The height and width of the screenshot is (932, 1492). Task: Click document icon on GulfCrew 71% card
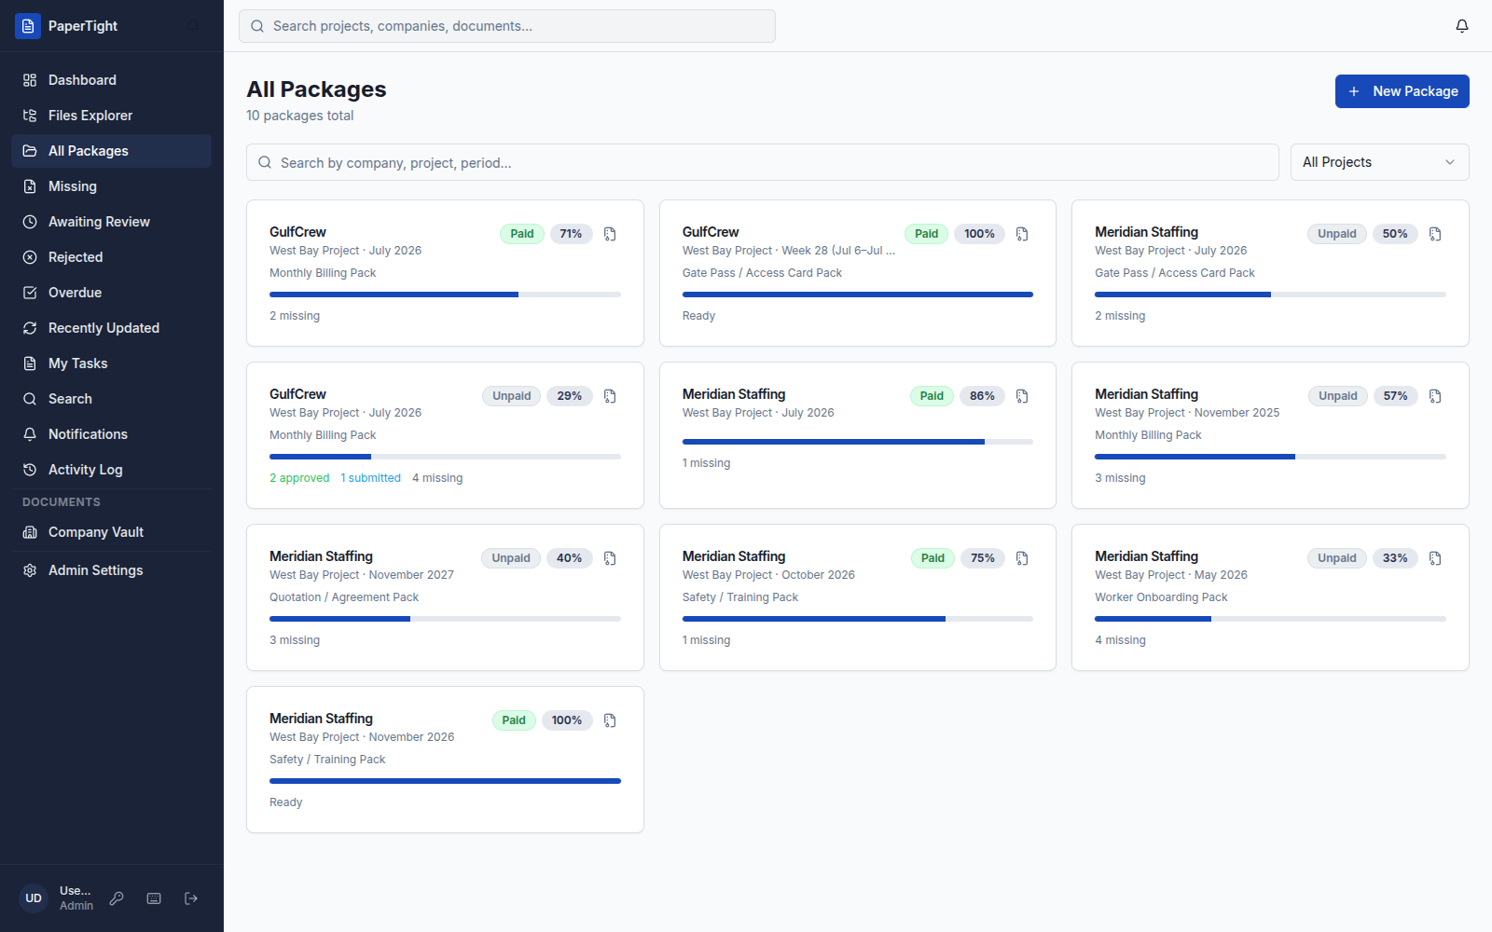610,234
